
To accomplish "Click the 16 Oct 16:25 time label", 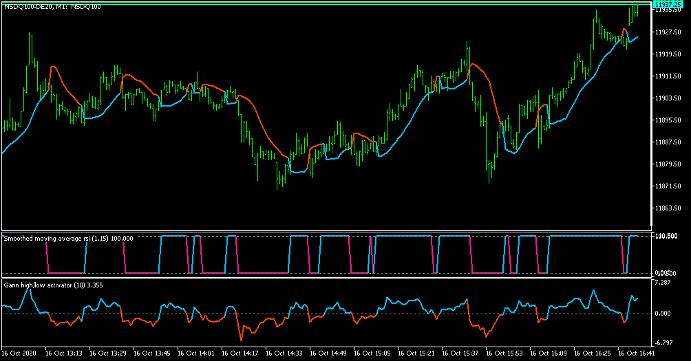I will coord(593,353).
